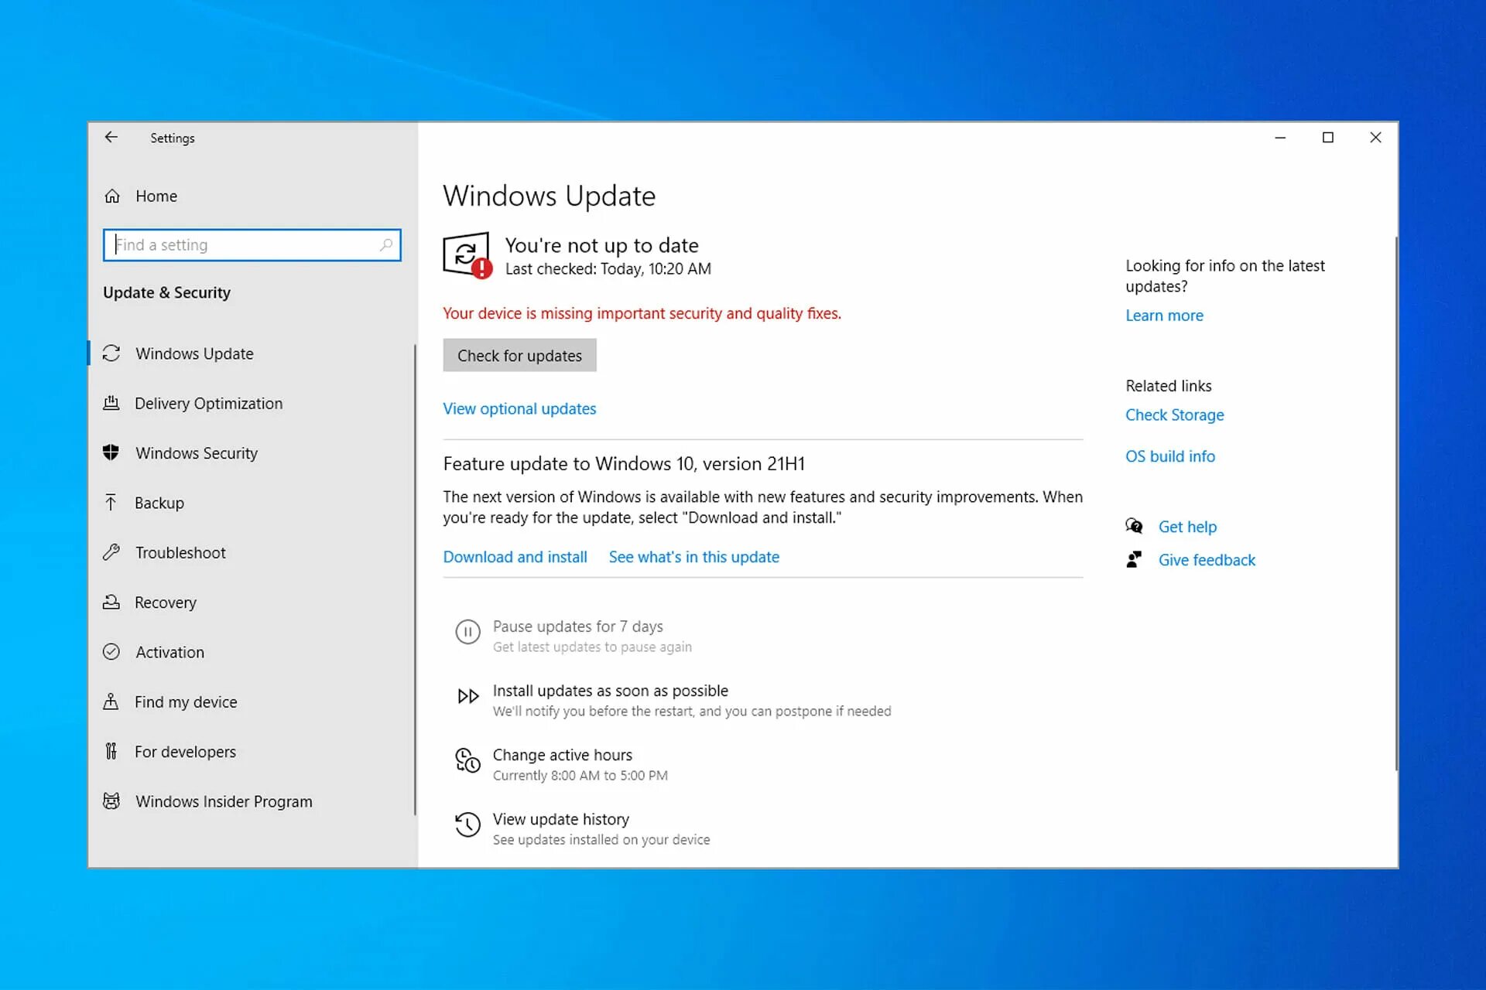Click the fast-forward install updates icon
1486x990 pixels.
tap(467, 697)
